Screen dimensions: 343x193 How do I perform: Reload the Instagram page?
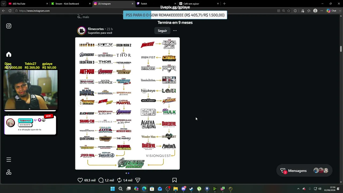pos(10,11)
